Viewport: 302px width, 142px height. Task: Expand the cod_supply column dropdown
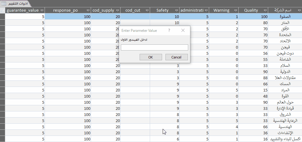[117, 10]
